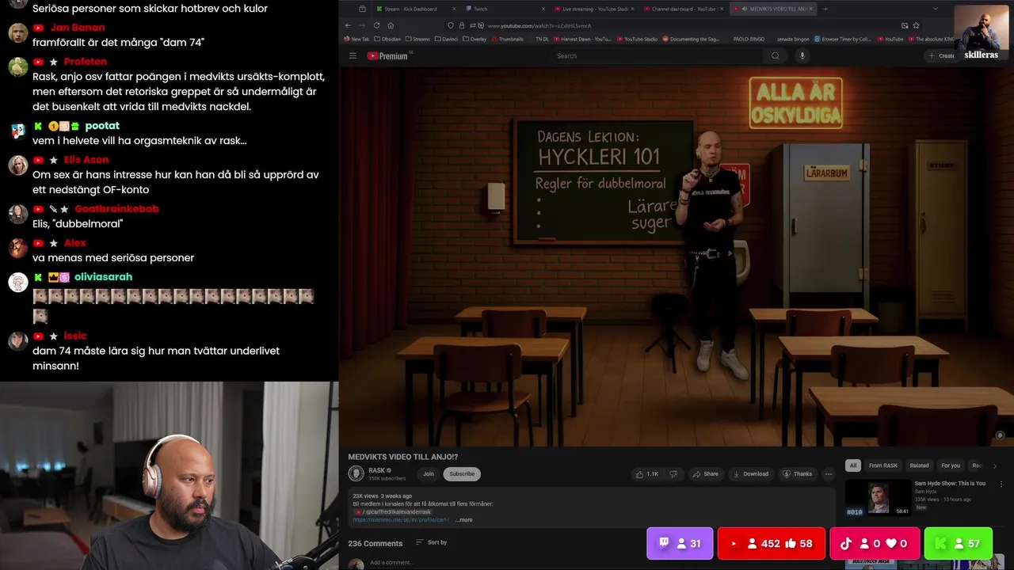This screenshot has height=570, width=1014.
Task: Open RASK channel avatar
Action: click(356, 473)
